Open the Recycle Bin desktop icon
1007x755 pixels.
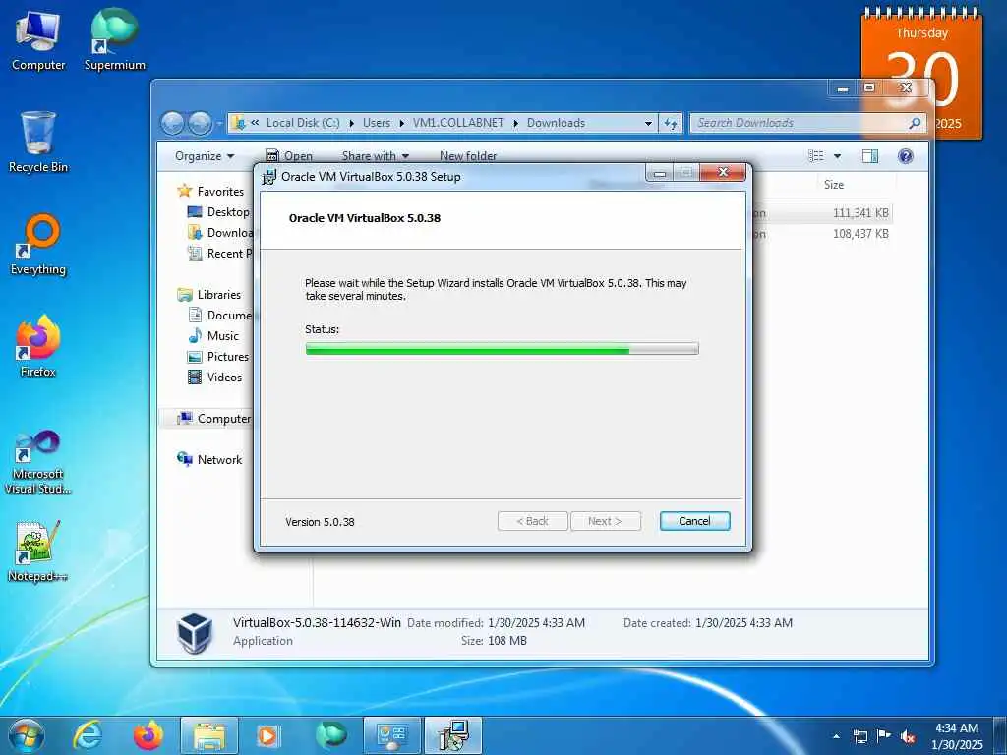point(38,142)
